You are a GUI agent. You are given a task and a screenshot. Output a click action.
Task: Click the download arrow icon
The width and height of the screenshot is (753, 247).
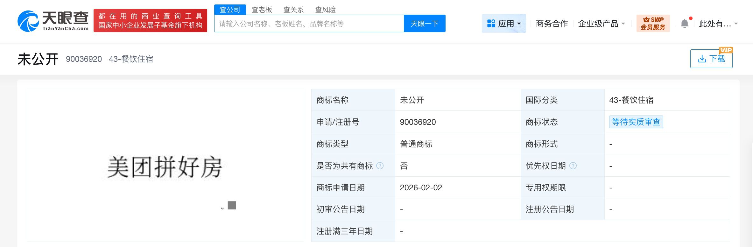click(x=702, y=59)
